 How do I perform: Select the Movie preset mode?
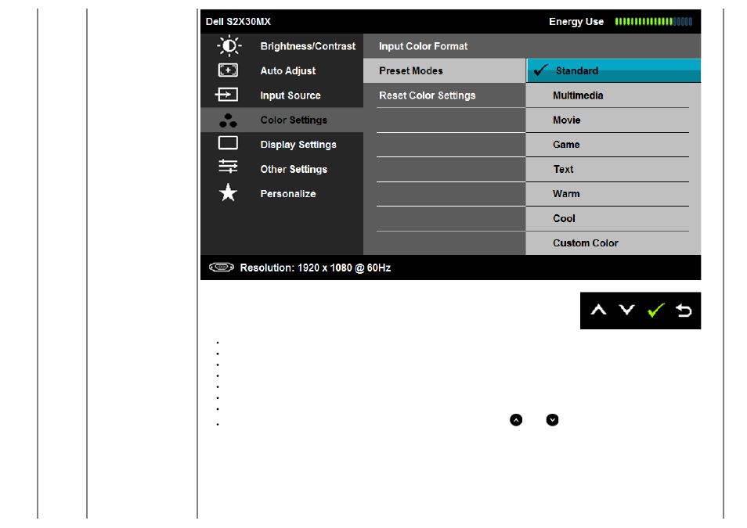[614, 120]
